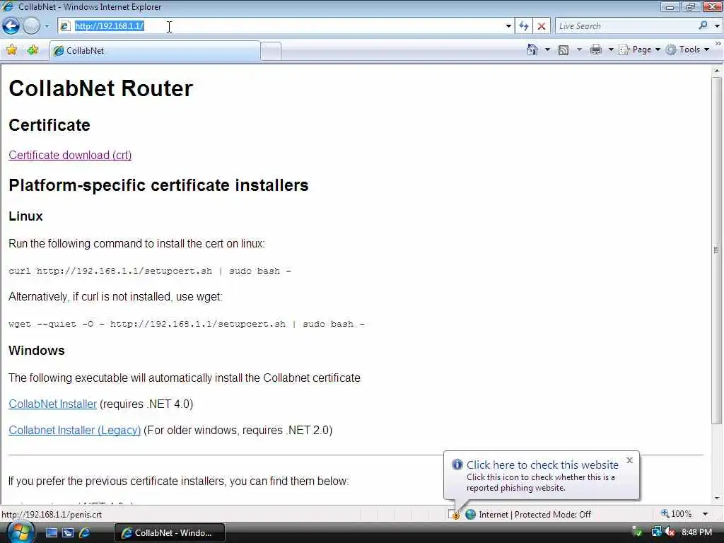The width and height of the screenshot is (724, 543).
Task: Click the 100% zoom level button
Action: point(677,514)
